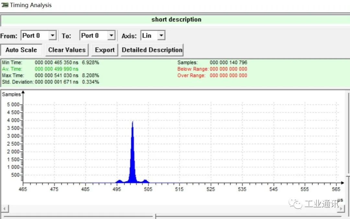Click the Timing Analysis window icon

pos(5,5)
